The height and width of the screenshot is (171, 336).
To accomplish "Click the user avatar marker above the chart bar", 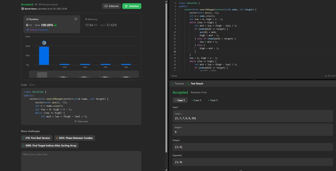I will (x=44, y=43).
